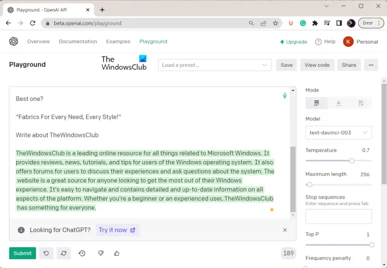This screenshot has height=268, width=387.
Task: Open the Playground nav item
Action: (x=153, y=41)
